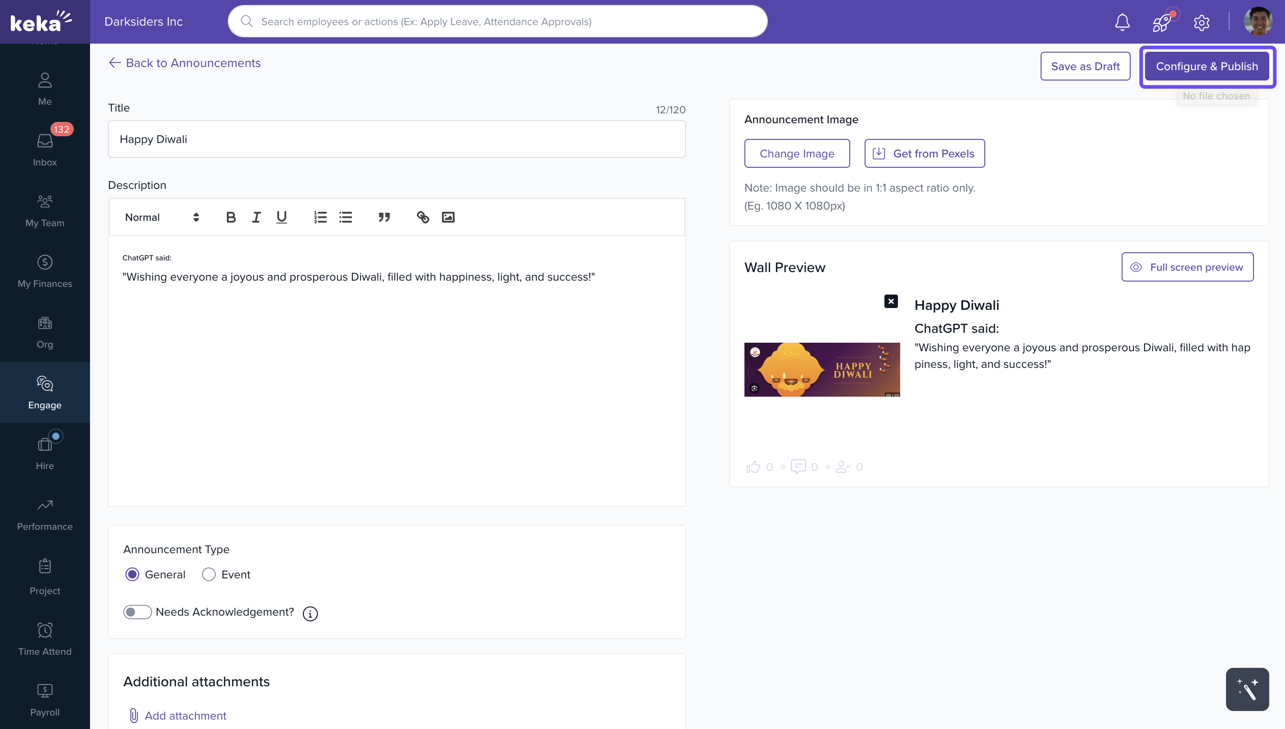Insert a bulleted list

(x=346, y=217)
